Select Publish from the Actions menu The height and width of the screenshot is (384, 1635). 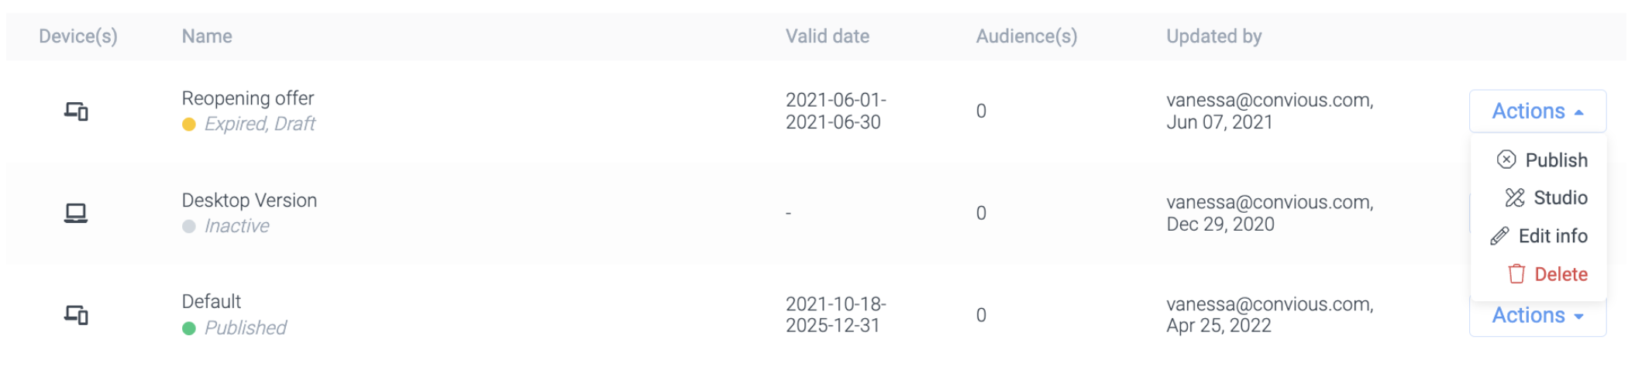[x=1556, y=160]
